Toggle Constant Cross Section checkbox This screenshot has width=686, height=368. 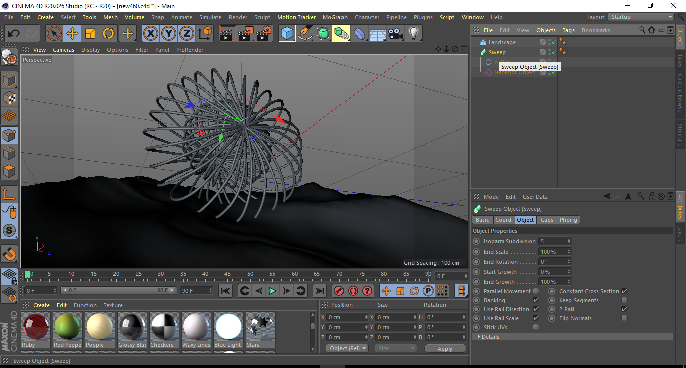click(624, 291)
